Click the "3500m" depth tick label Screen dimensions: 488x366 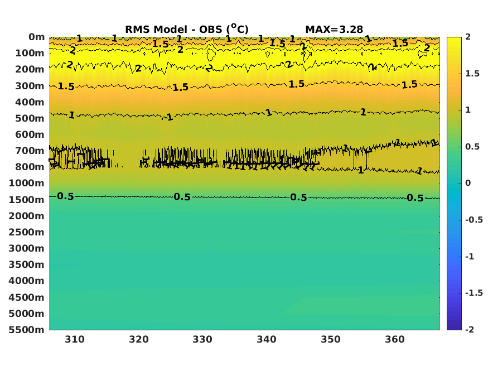26,264
